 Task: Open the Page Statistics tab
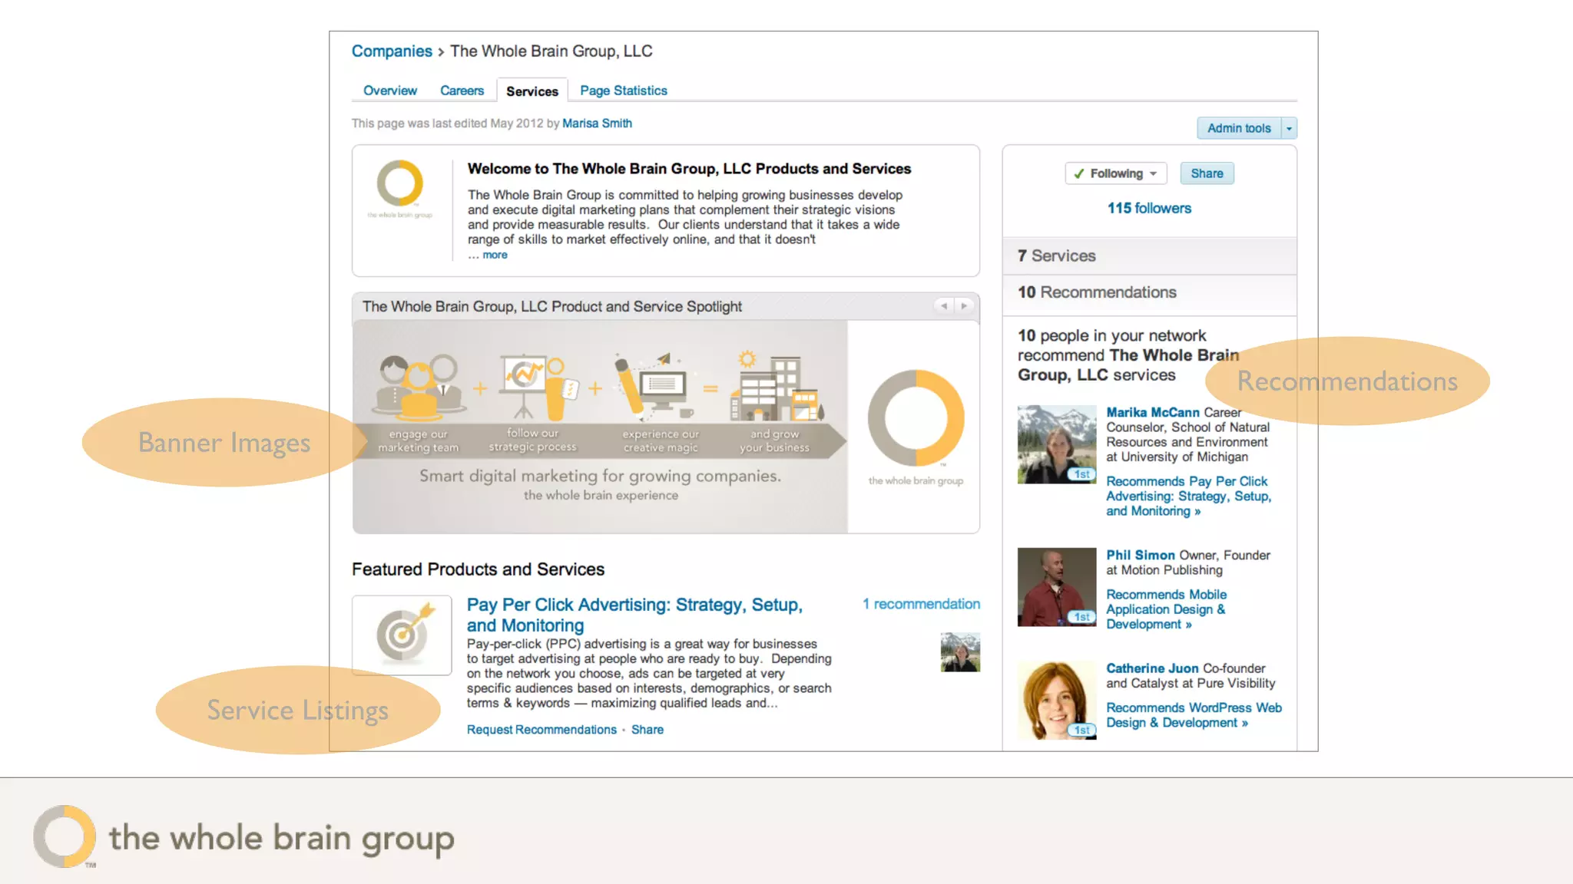pyautogui.click(x=624, y=91)
